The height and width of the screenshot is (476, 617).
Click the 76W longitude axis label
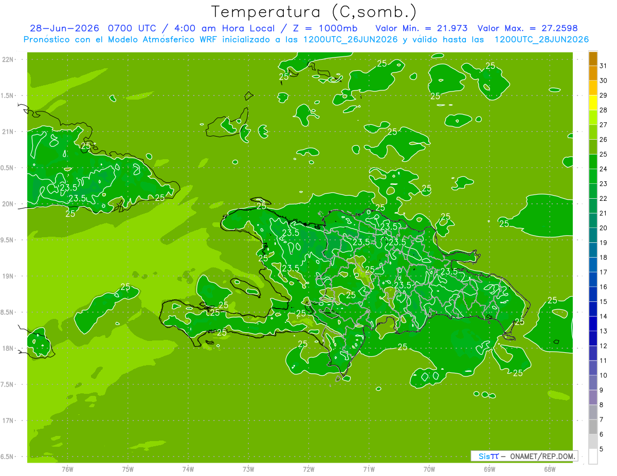tap(67, 469)
